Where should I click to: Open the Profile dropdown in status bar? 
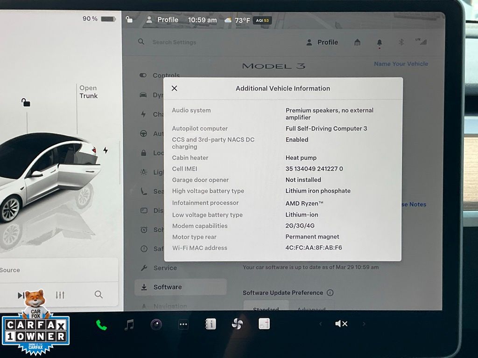(162, 20)
